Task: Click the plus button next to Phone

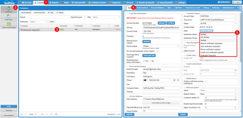Action: point(174,80)
